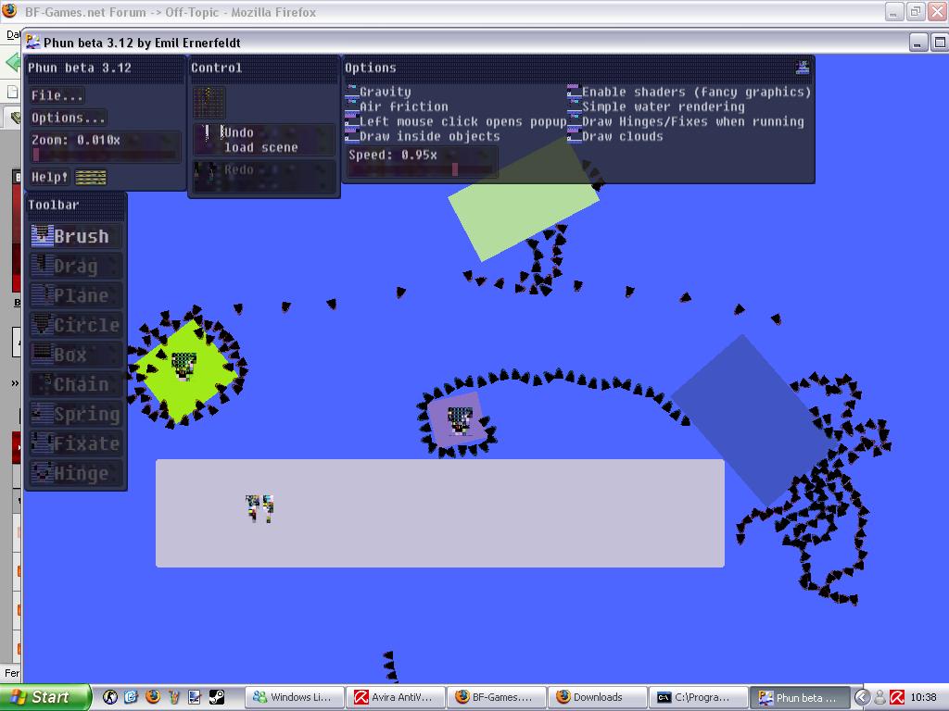The height and width of the screenshot is (711, 949).
Task: Choose the Fixate tool
Action: (76, 443)
